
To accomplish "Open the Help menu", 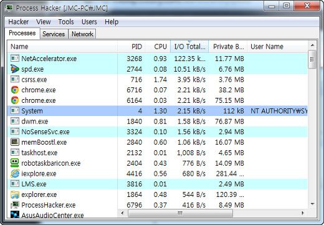I will (x=112, y=22).
